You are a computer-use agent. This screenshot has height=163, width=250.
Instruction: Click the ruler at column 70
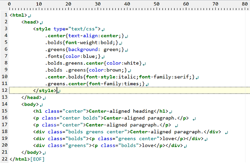(x=215, y=4)
